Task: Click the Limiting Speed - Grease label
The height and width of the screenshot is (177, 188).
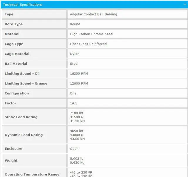Action: [x=26, y=83]
